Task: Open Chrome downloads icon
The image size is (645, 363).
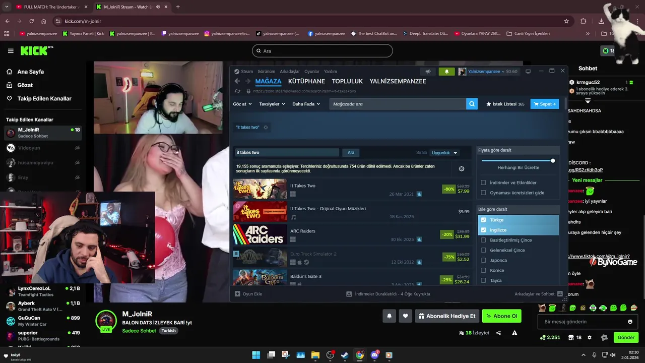Action: click(x=601, y=21)
